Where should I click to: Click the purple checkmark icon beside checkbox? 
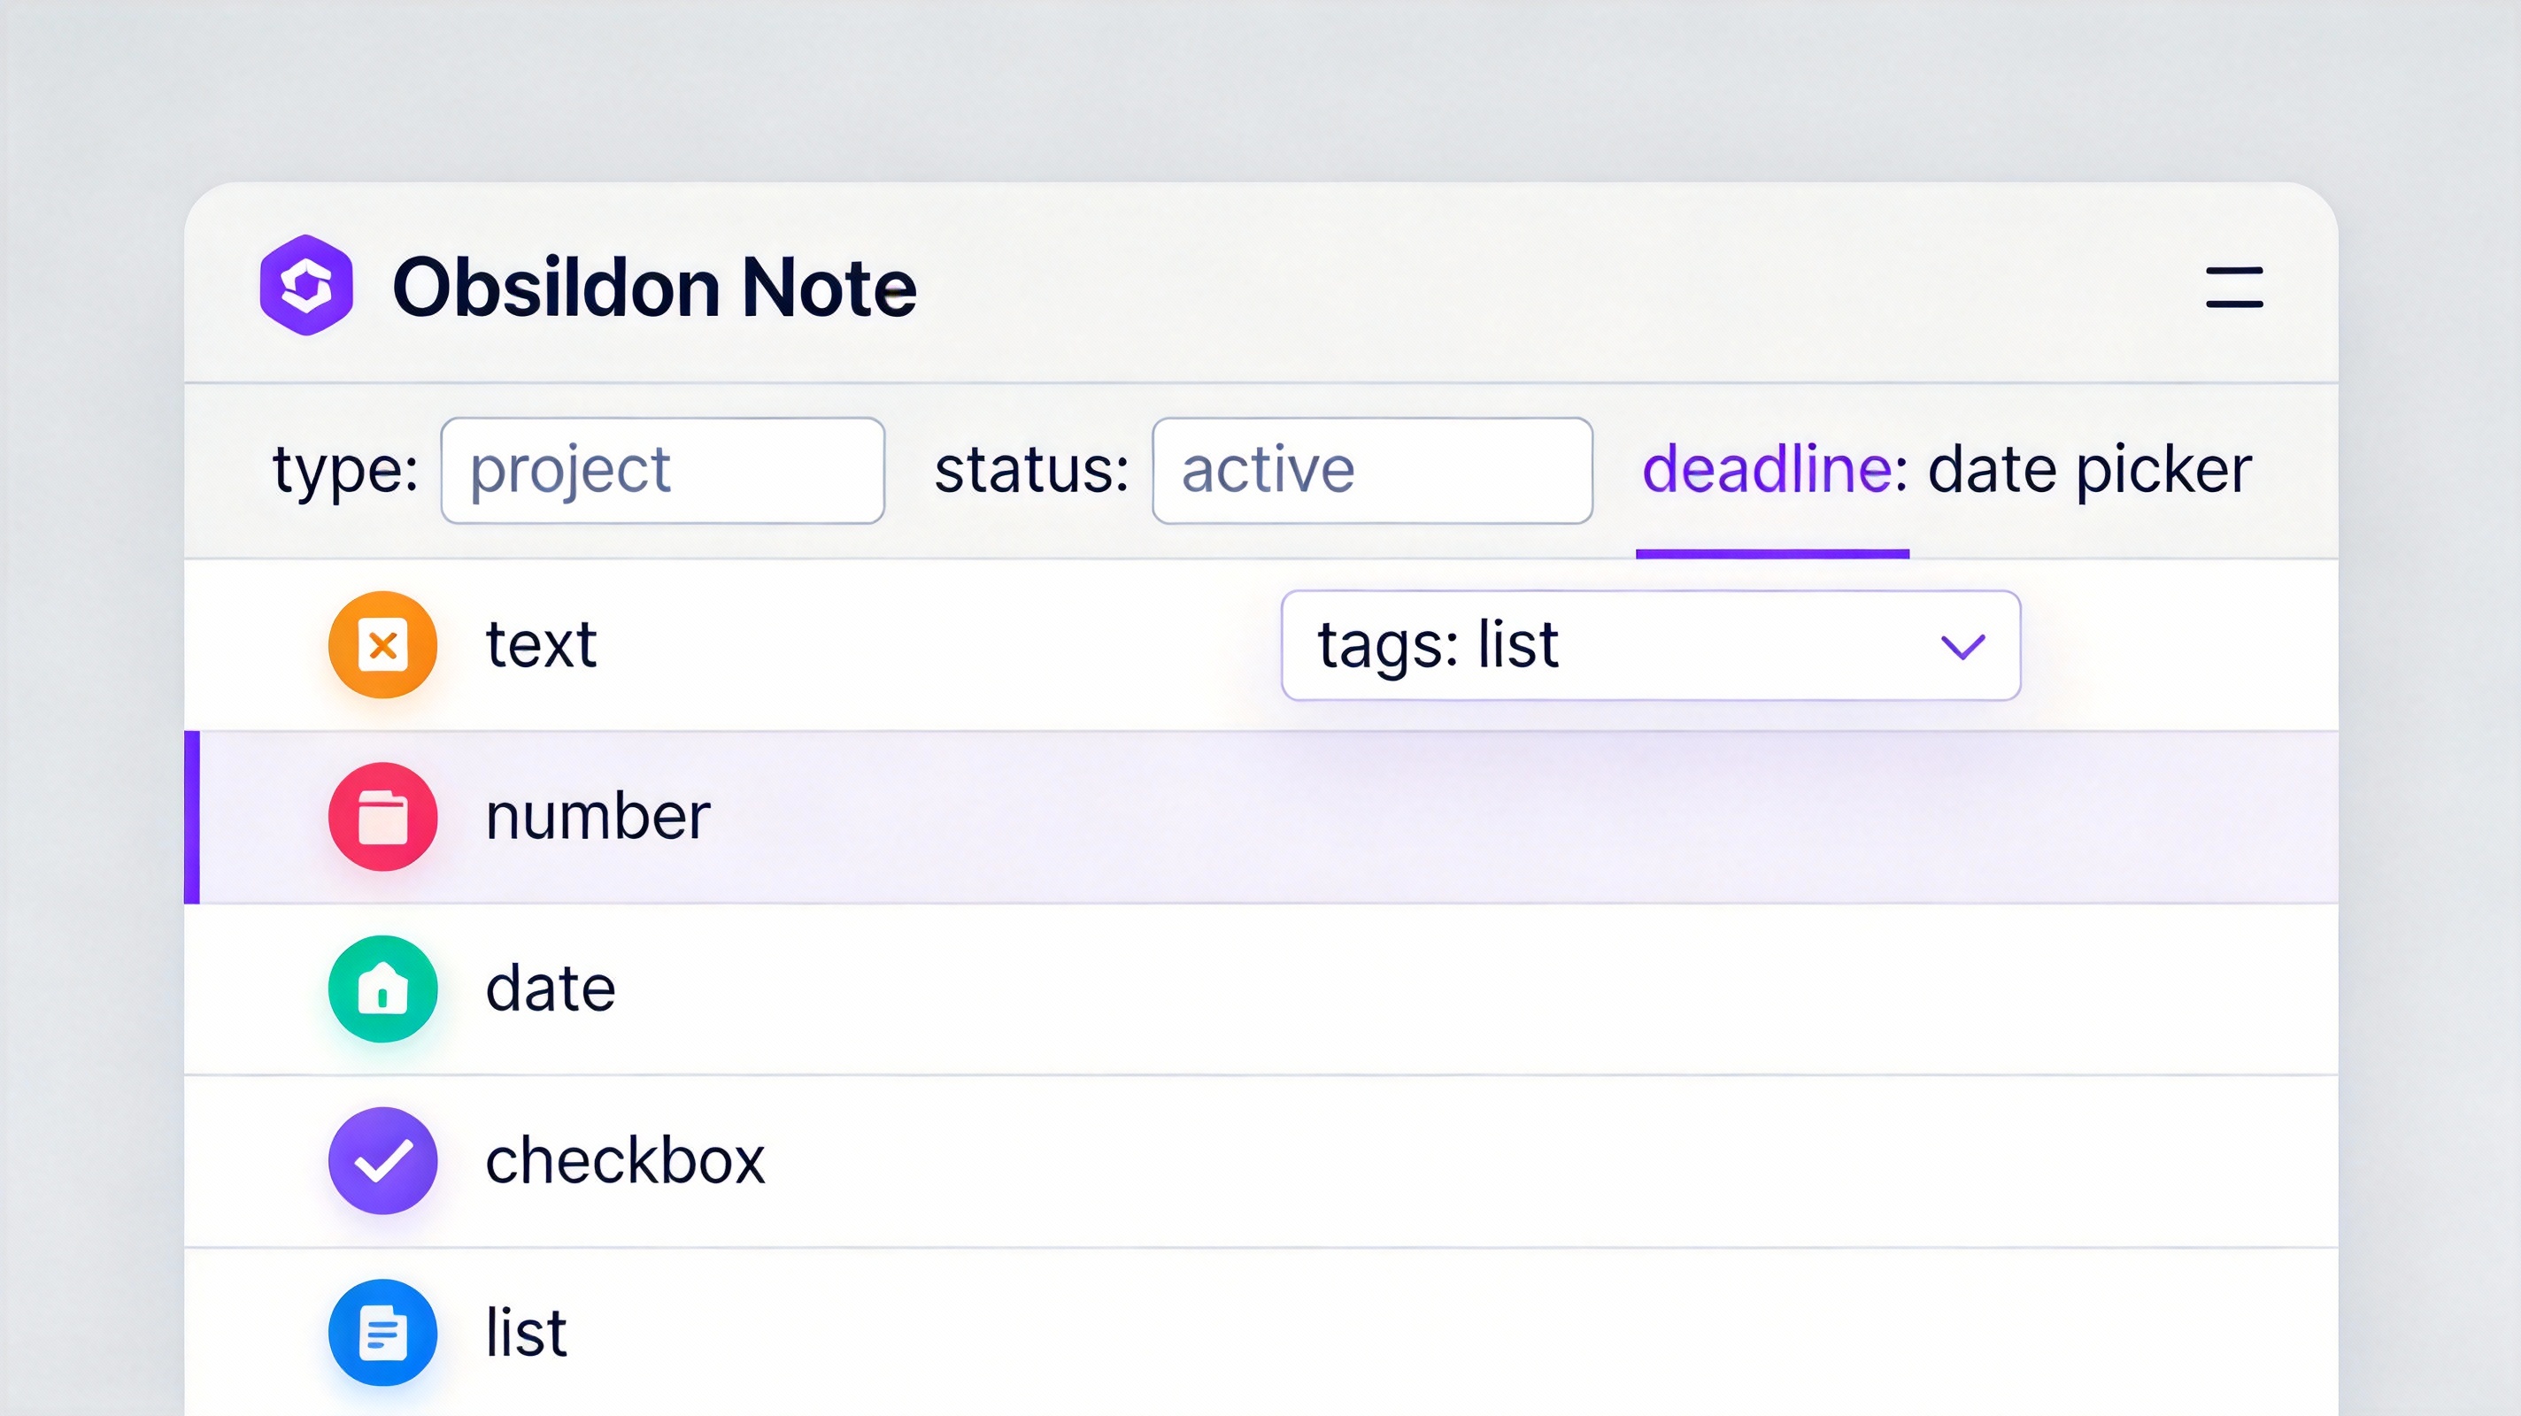pos(382,1162)
